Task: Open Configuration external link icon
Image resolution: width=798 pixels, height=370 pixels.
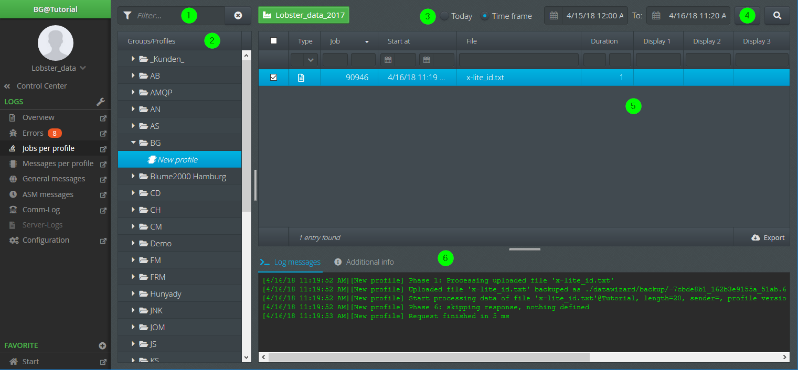Action: 103,241
